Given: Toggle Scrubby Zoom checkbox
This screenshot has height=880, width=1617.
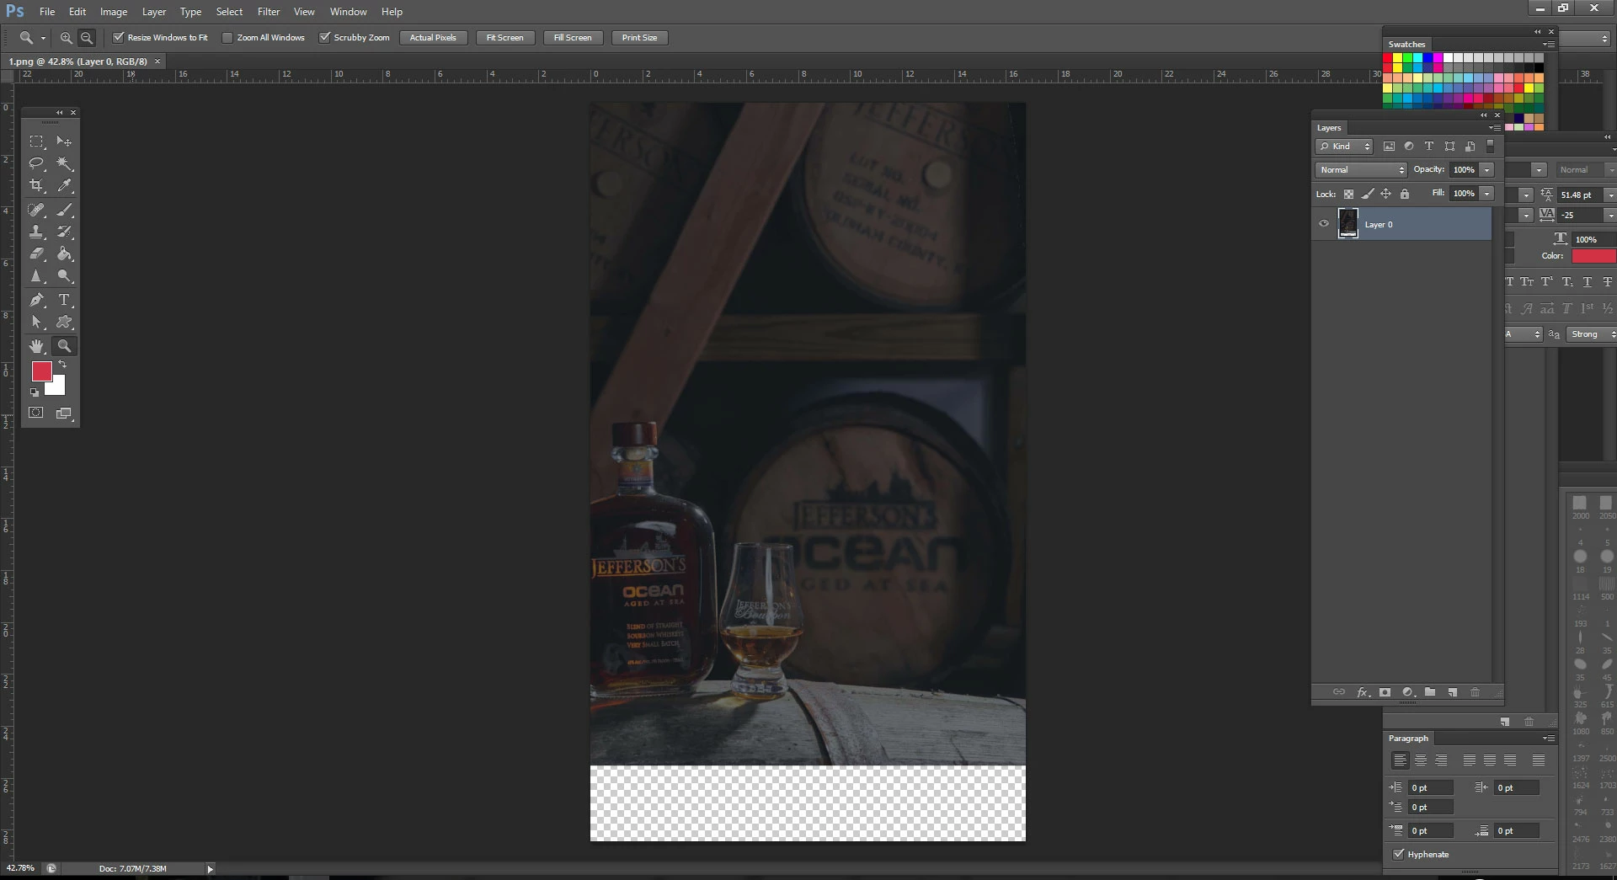Looking at the screenshot, I should click(x=325, y=38).
